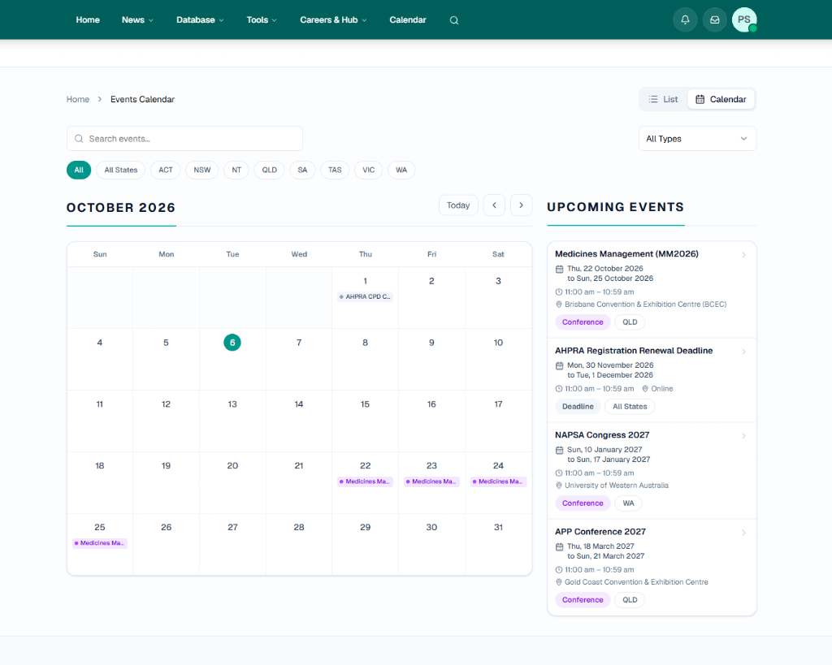Open APP Conference 2027 title

pyautogui.click(x=600, y=531)
